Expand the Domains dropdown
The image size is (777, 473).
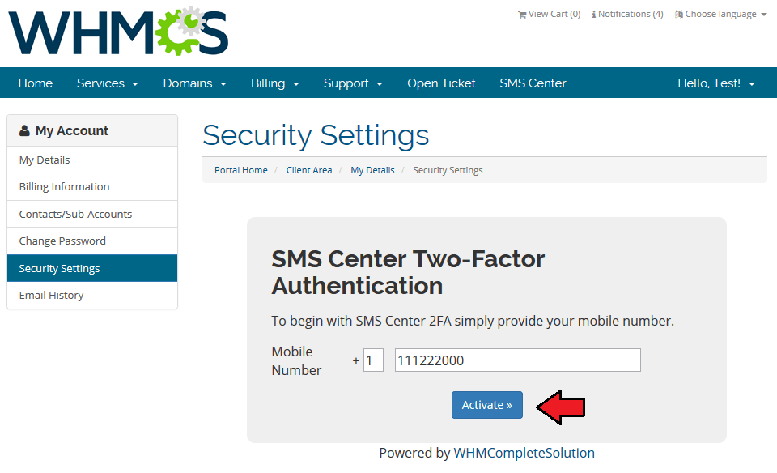click(x=194, y=83)
